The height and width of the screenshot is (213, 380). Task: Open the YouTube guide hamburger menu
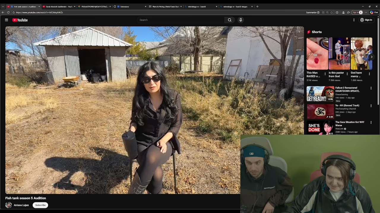pos(6,20)
